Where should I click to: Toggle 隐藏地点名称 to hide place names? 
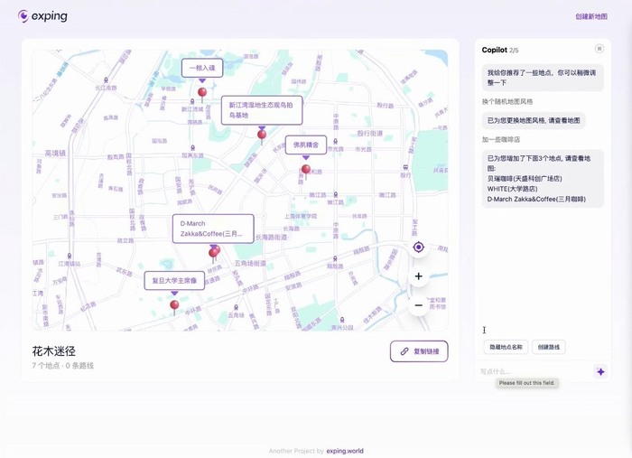pyautogui.click(x=506, y=347)
